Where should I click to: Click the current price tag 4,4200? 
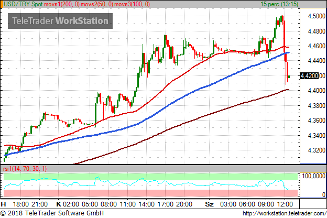click(x=309, y=76)
